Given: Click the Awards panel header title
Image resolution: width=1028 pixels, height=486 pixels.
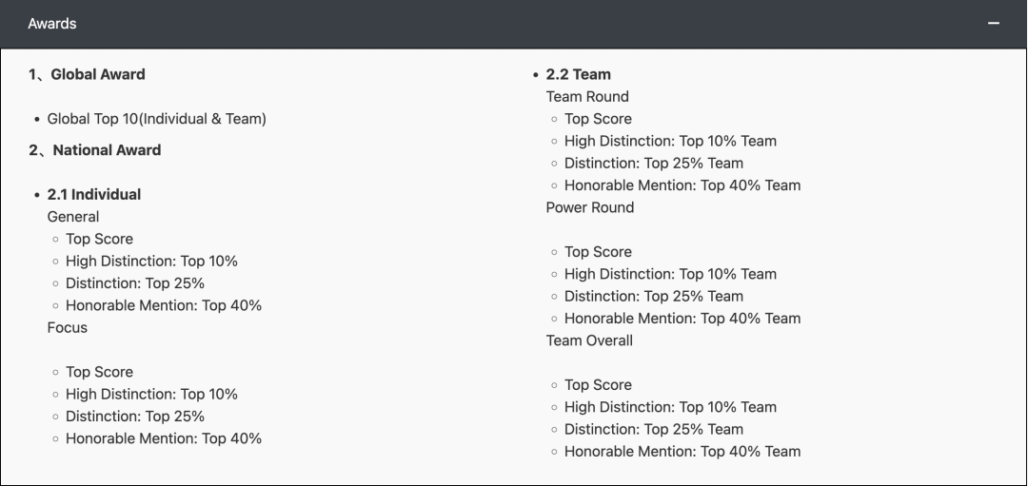Looking at the screenshot, I should (x=52, y=23).
